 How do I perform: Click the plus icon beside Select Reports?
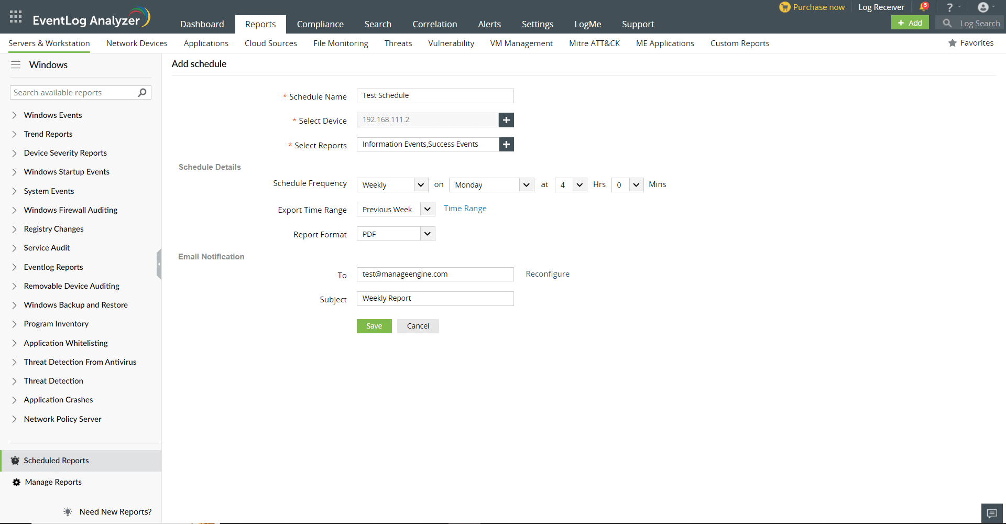tap(506, 144)
